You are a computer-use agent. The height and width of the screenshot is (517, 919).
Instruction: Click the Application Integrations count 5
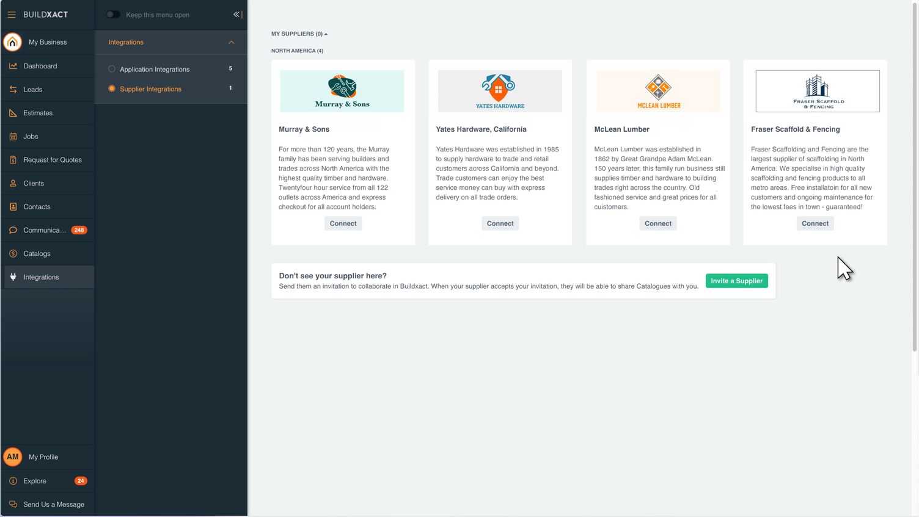230,68
